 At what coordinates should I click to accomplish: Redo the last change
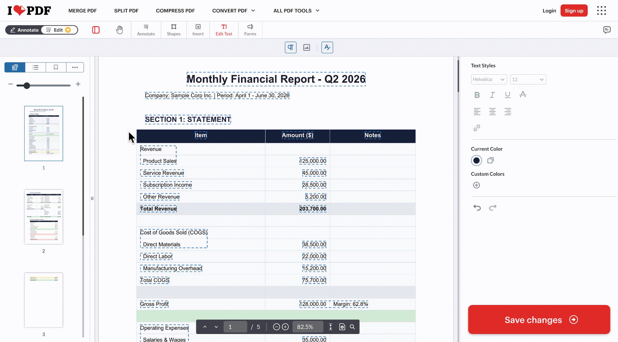point(493,208)
